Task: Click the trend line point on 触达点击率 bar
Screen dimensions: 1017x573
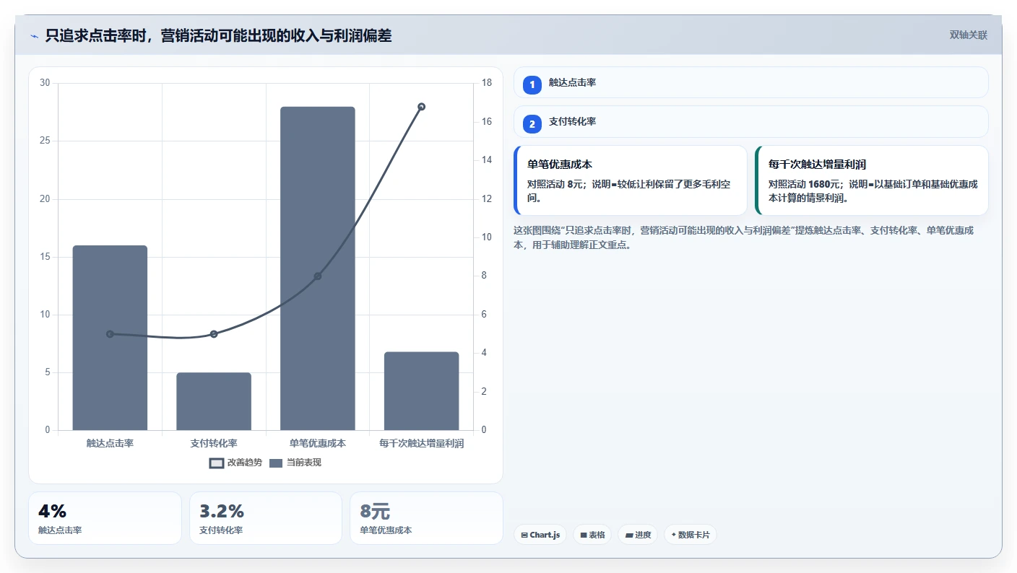Action: (110, 334)
